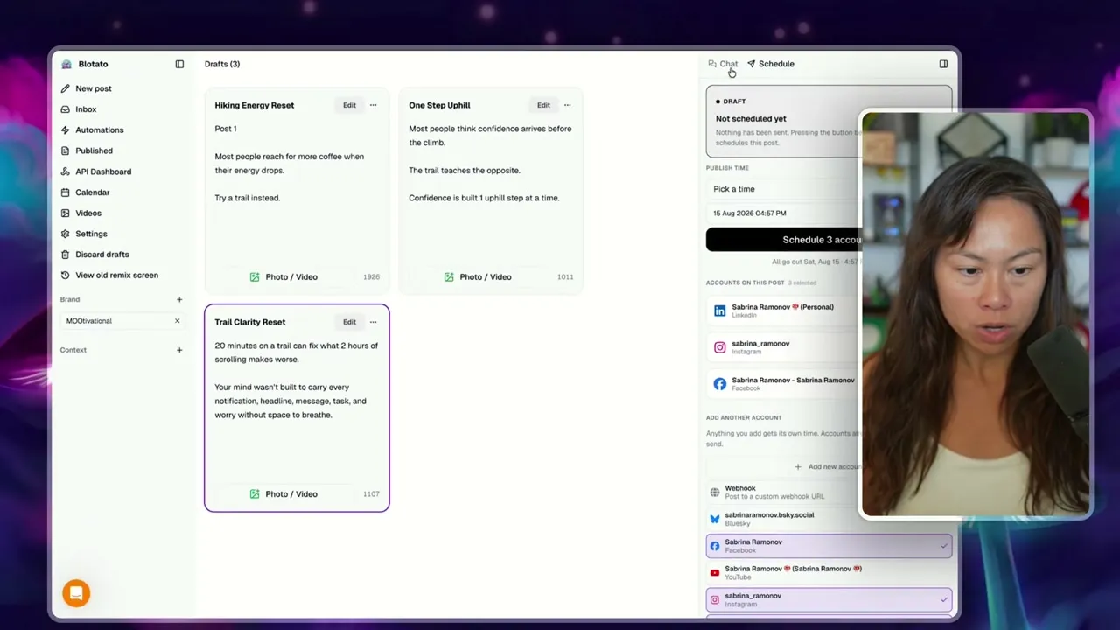Image resolution: width=1120 pixels, height=630 pixels.
Task: Select Sabrina Ramonov Personal LinkedIn account
Action: (x=783, y=311)
